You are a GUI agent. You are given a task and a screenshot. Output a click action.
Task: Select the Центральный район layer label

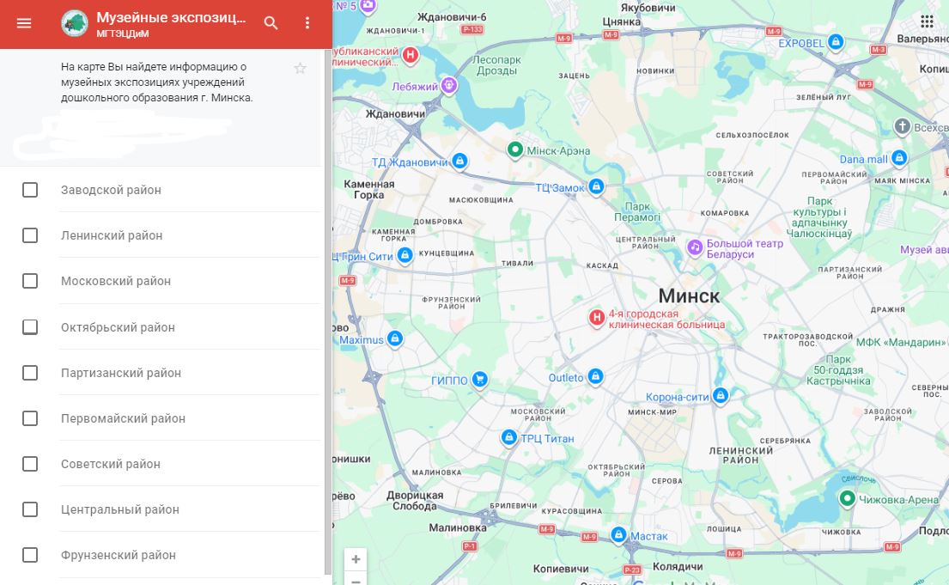click(x=120, y=509)
